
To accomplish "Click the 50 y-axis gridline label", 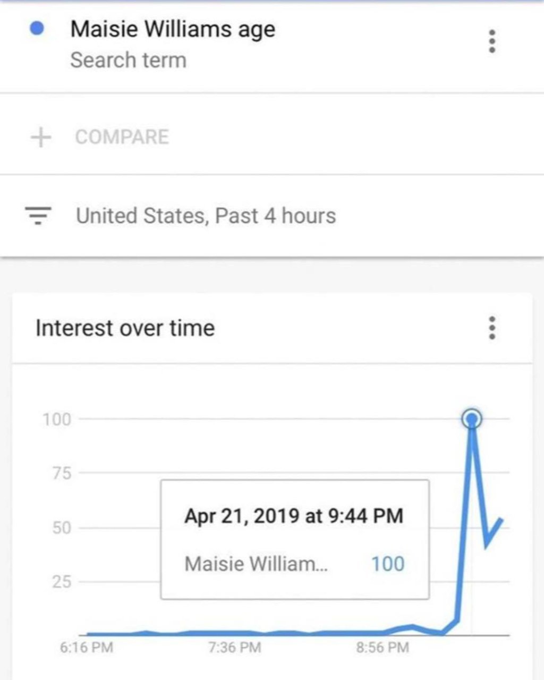I will tap(62, 528).
